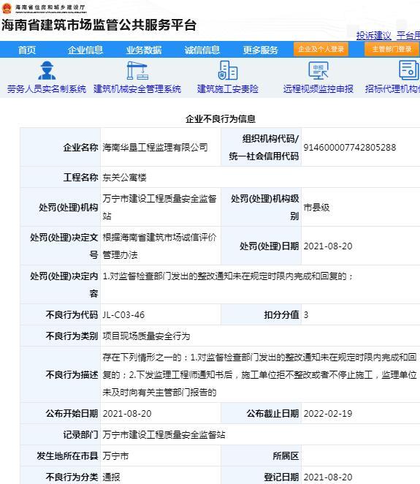Image resolution: width=420 pixels, height=484 pixels.
Task: Click the 扣分分值 field label
Action: coord(281,315)
